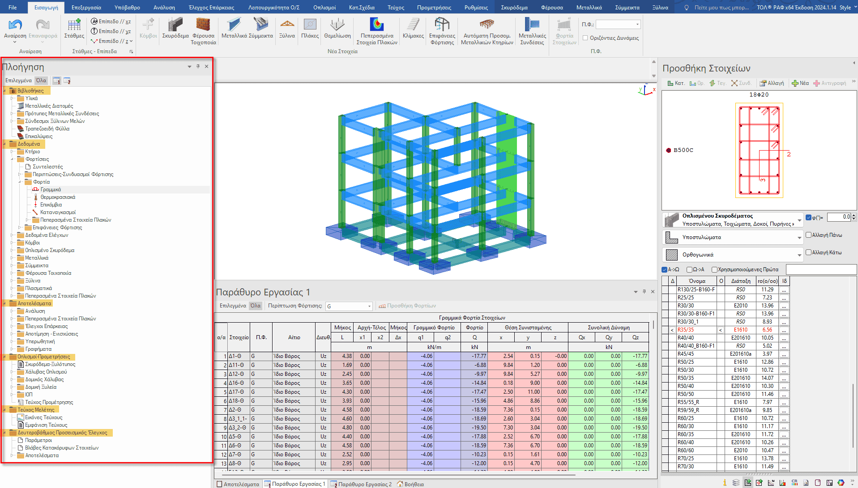Expand the Κτήριο tree node

12,151
